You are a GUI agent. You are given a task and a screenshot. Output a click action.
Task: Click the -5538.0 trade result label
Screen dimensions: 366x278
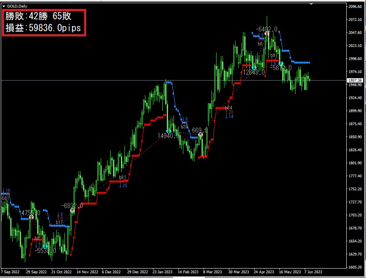pos(45,251)
